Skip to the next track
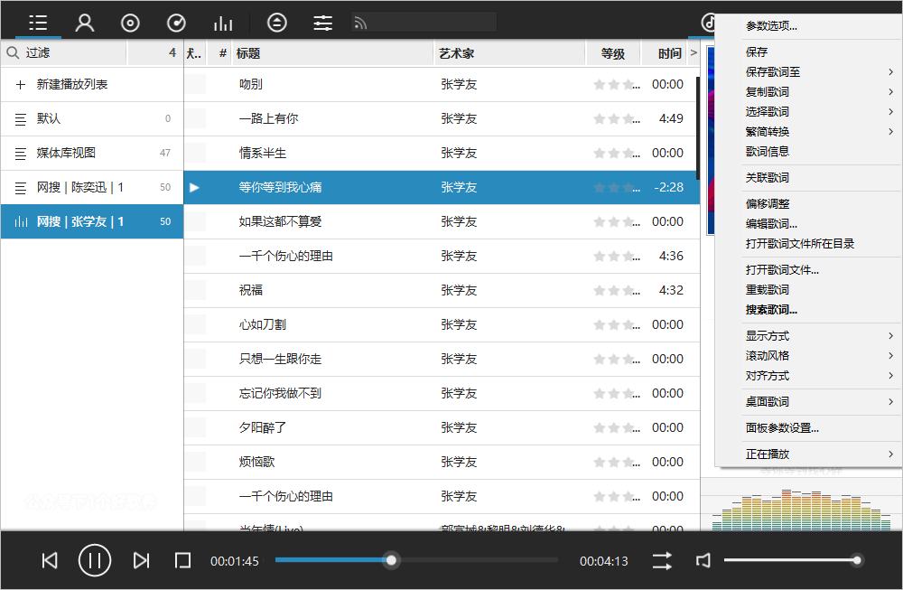The width and height of the screenshot is (903, 590). pos(141,561)
